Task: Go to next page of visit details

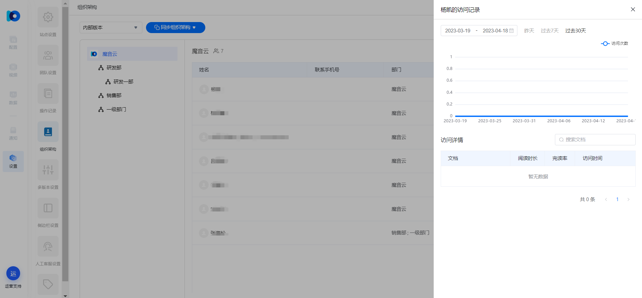Action: (x=628, y=199)
